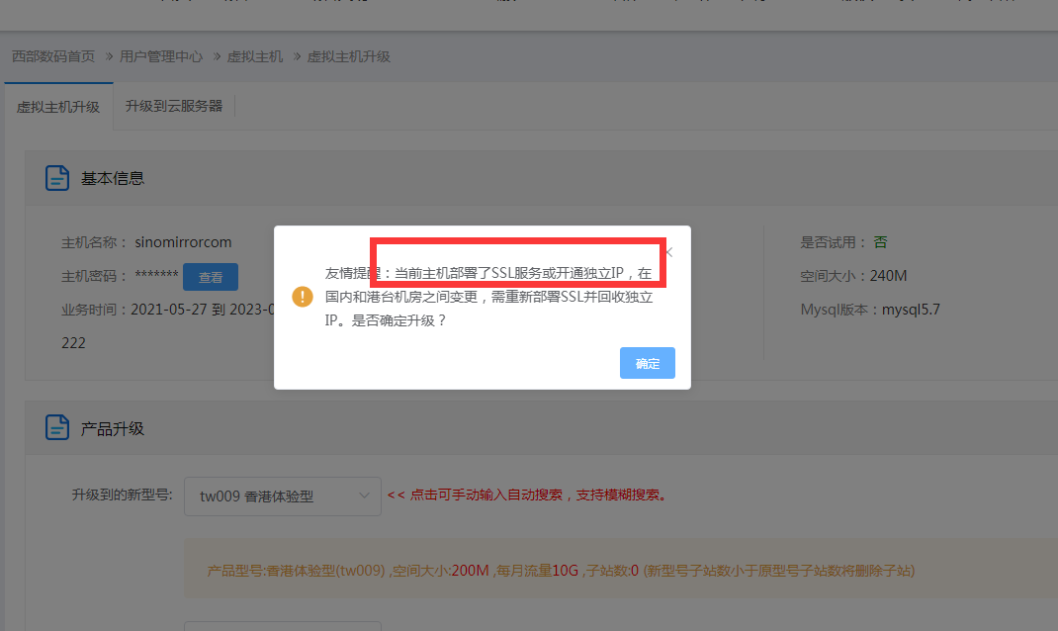Confirm the upgrade with 确定 button
The height and width of the screenshot is (631, 1058).
[x=647, y=363]
